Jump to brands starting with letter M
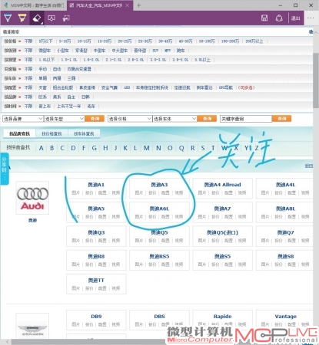Image resolution: width=319 pixels, height=345 pixels. [x=147, y=148]
